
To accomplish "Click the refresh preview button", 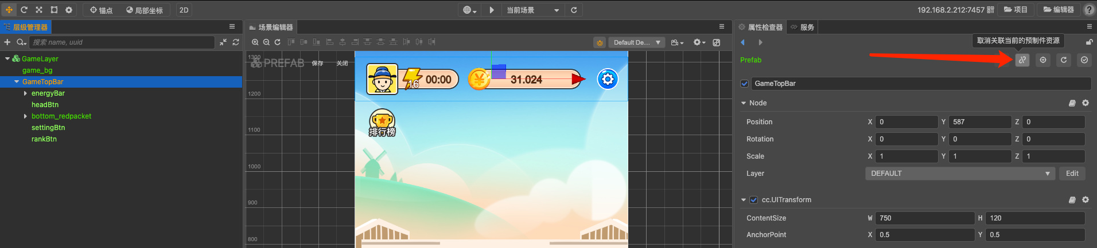I will click(x=574, y=10).
